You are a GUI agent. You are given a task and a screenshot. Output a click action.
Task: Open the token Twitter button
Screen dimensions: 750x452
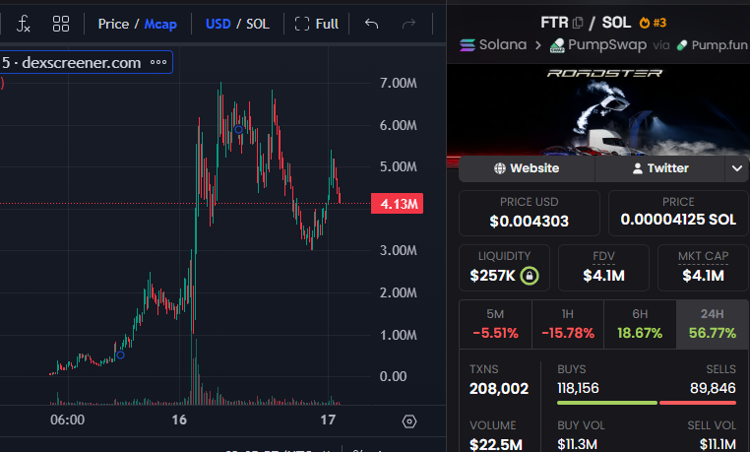(x=660, y=168)
